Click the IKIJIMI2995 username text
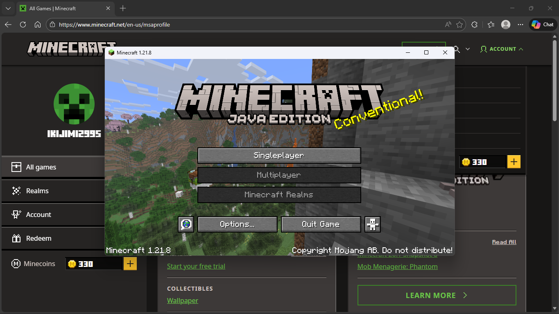This screenshot has width=559, height=314. point(74,134)
